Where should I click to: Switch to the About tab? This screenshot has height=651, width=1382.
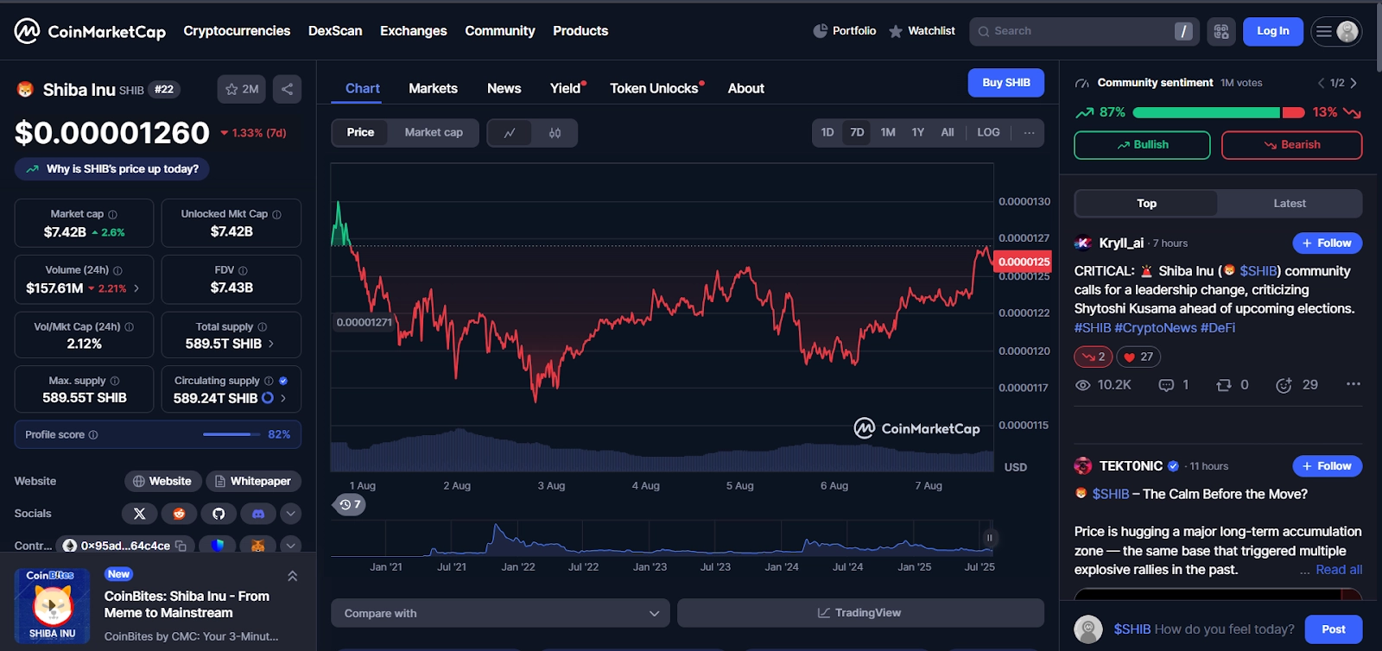point(745,88)
